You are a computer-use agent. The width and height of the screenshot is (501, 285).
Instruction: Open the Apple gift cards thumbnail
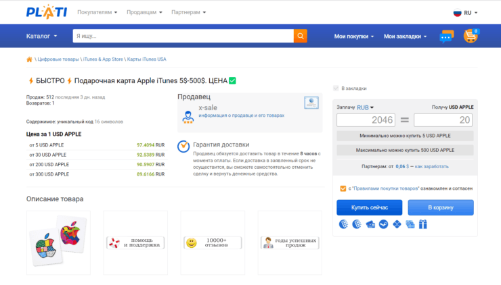[x=58, y=242]
